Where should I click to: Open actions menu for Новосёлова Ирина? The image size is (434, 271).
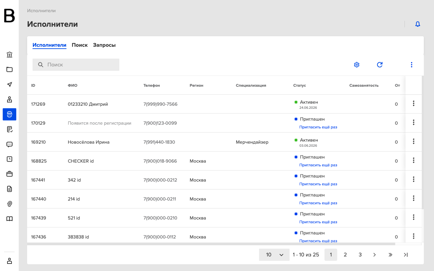pos(414,141)
